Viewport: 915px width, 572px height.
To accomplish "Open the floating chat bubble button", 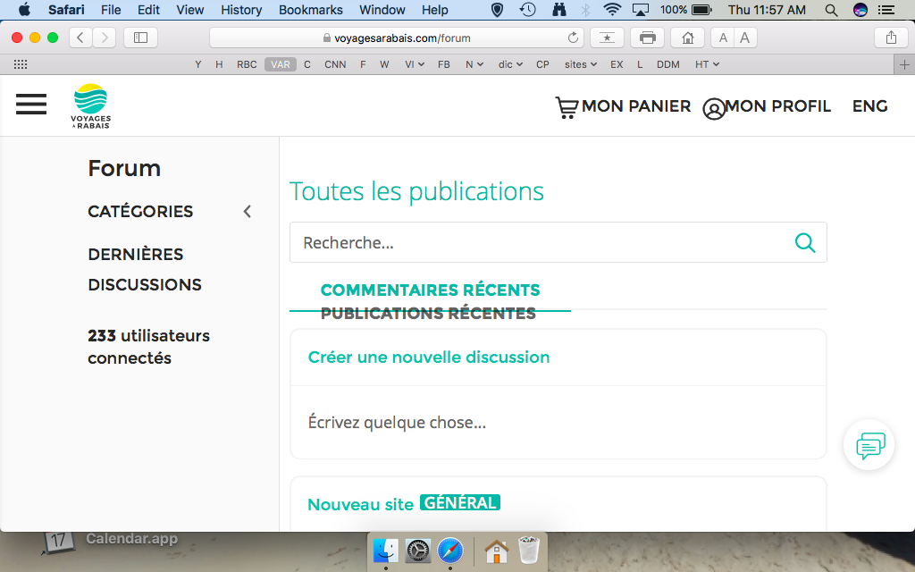I will coord(869,445).
